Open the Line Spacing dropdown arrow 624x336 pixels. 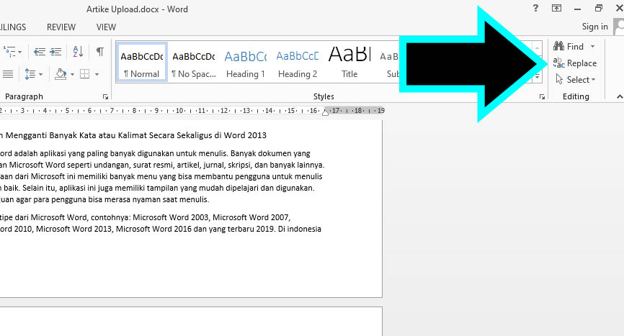40,74
